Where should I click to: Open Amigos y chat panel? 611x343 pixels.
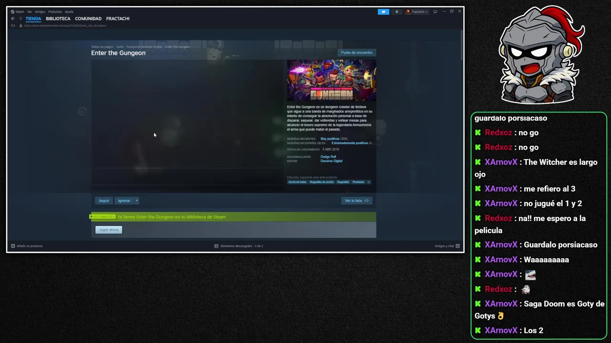(447, 246)
